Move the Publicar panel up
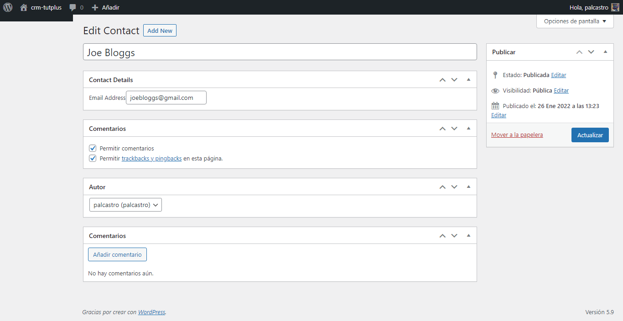623x321 pixels. coord(579,52)
